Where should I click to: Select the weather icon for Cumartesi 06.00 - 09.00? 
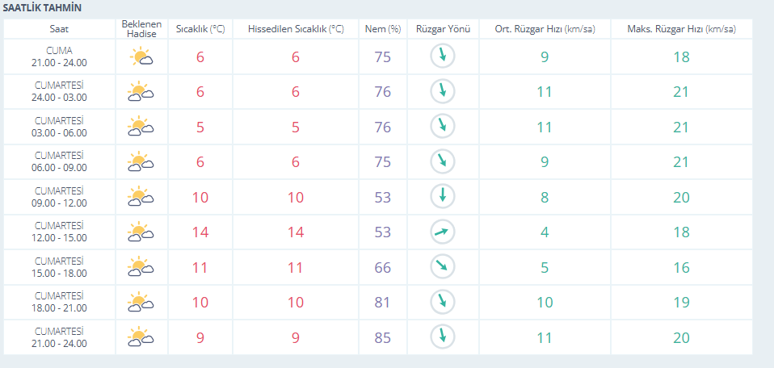coord(141,161)
